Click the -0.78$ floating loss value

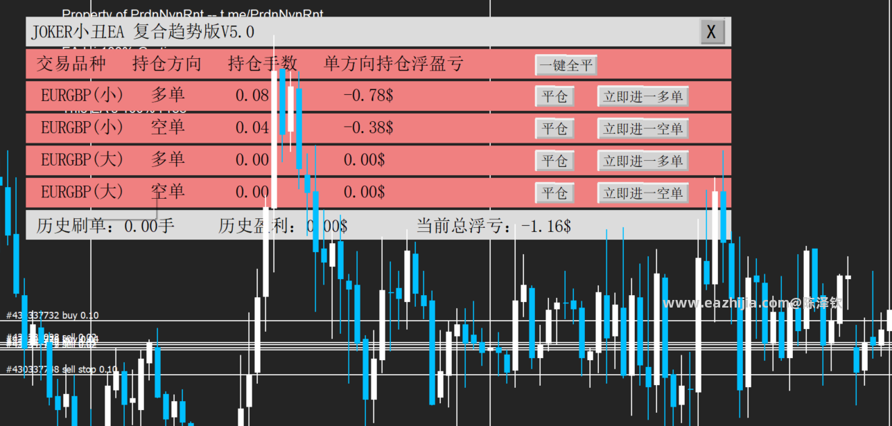click(368, 96)
